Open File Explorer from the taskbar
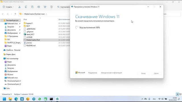This screenshot has width=182, height=102. pyautogui.click(x=10, y=99)
